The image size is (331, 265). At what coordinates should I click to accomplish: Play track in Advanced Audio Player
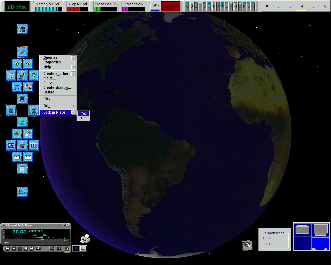(13, 248)
